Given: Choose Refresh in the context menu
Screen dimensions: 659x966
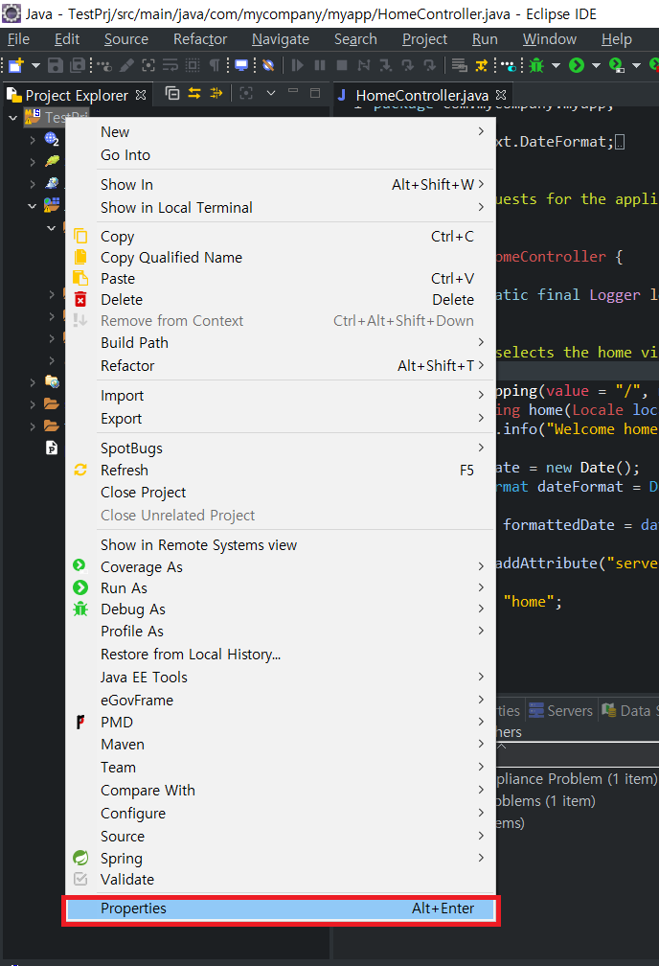Looking at the screenshot, I should click(x=281, y=471).
